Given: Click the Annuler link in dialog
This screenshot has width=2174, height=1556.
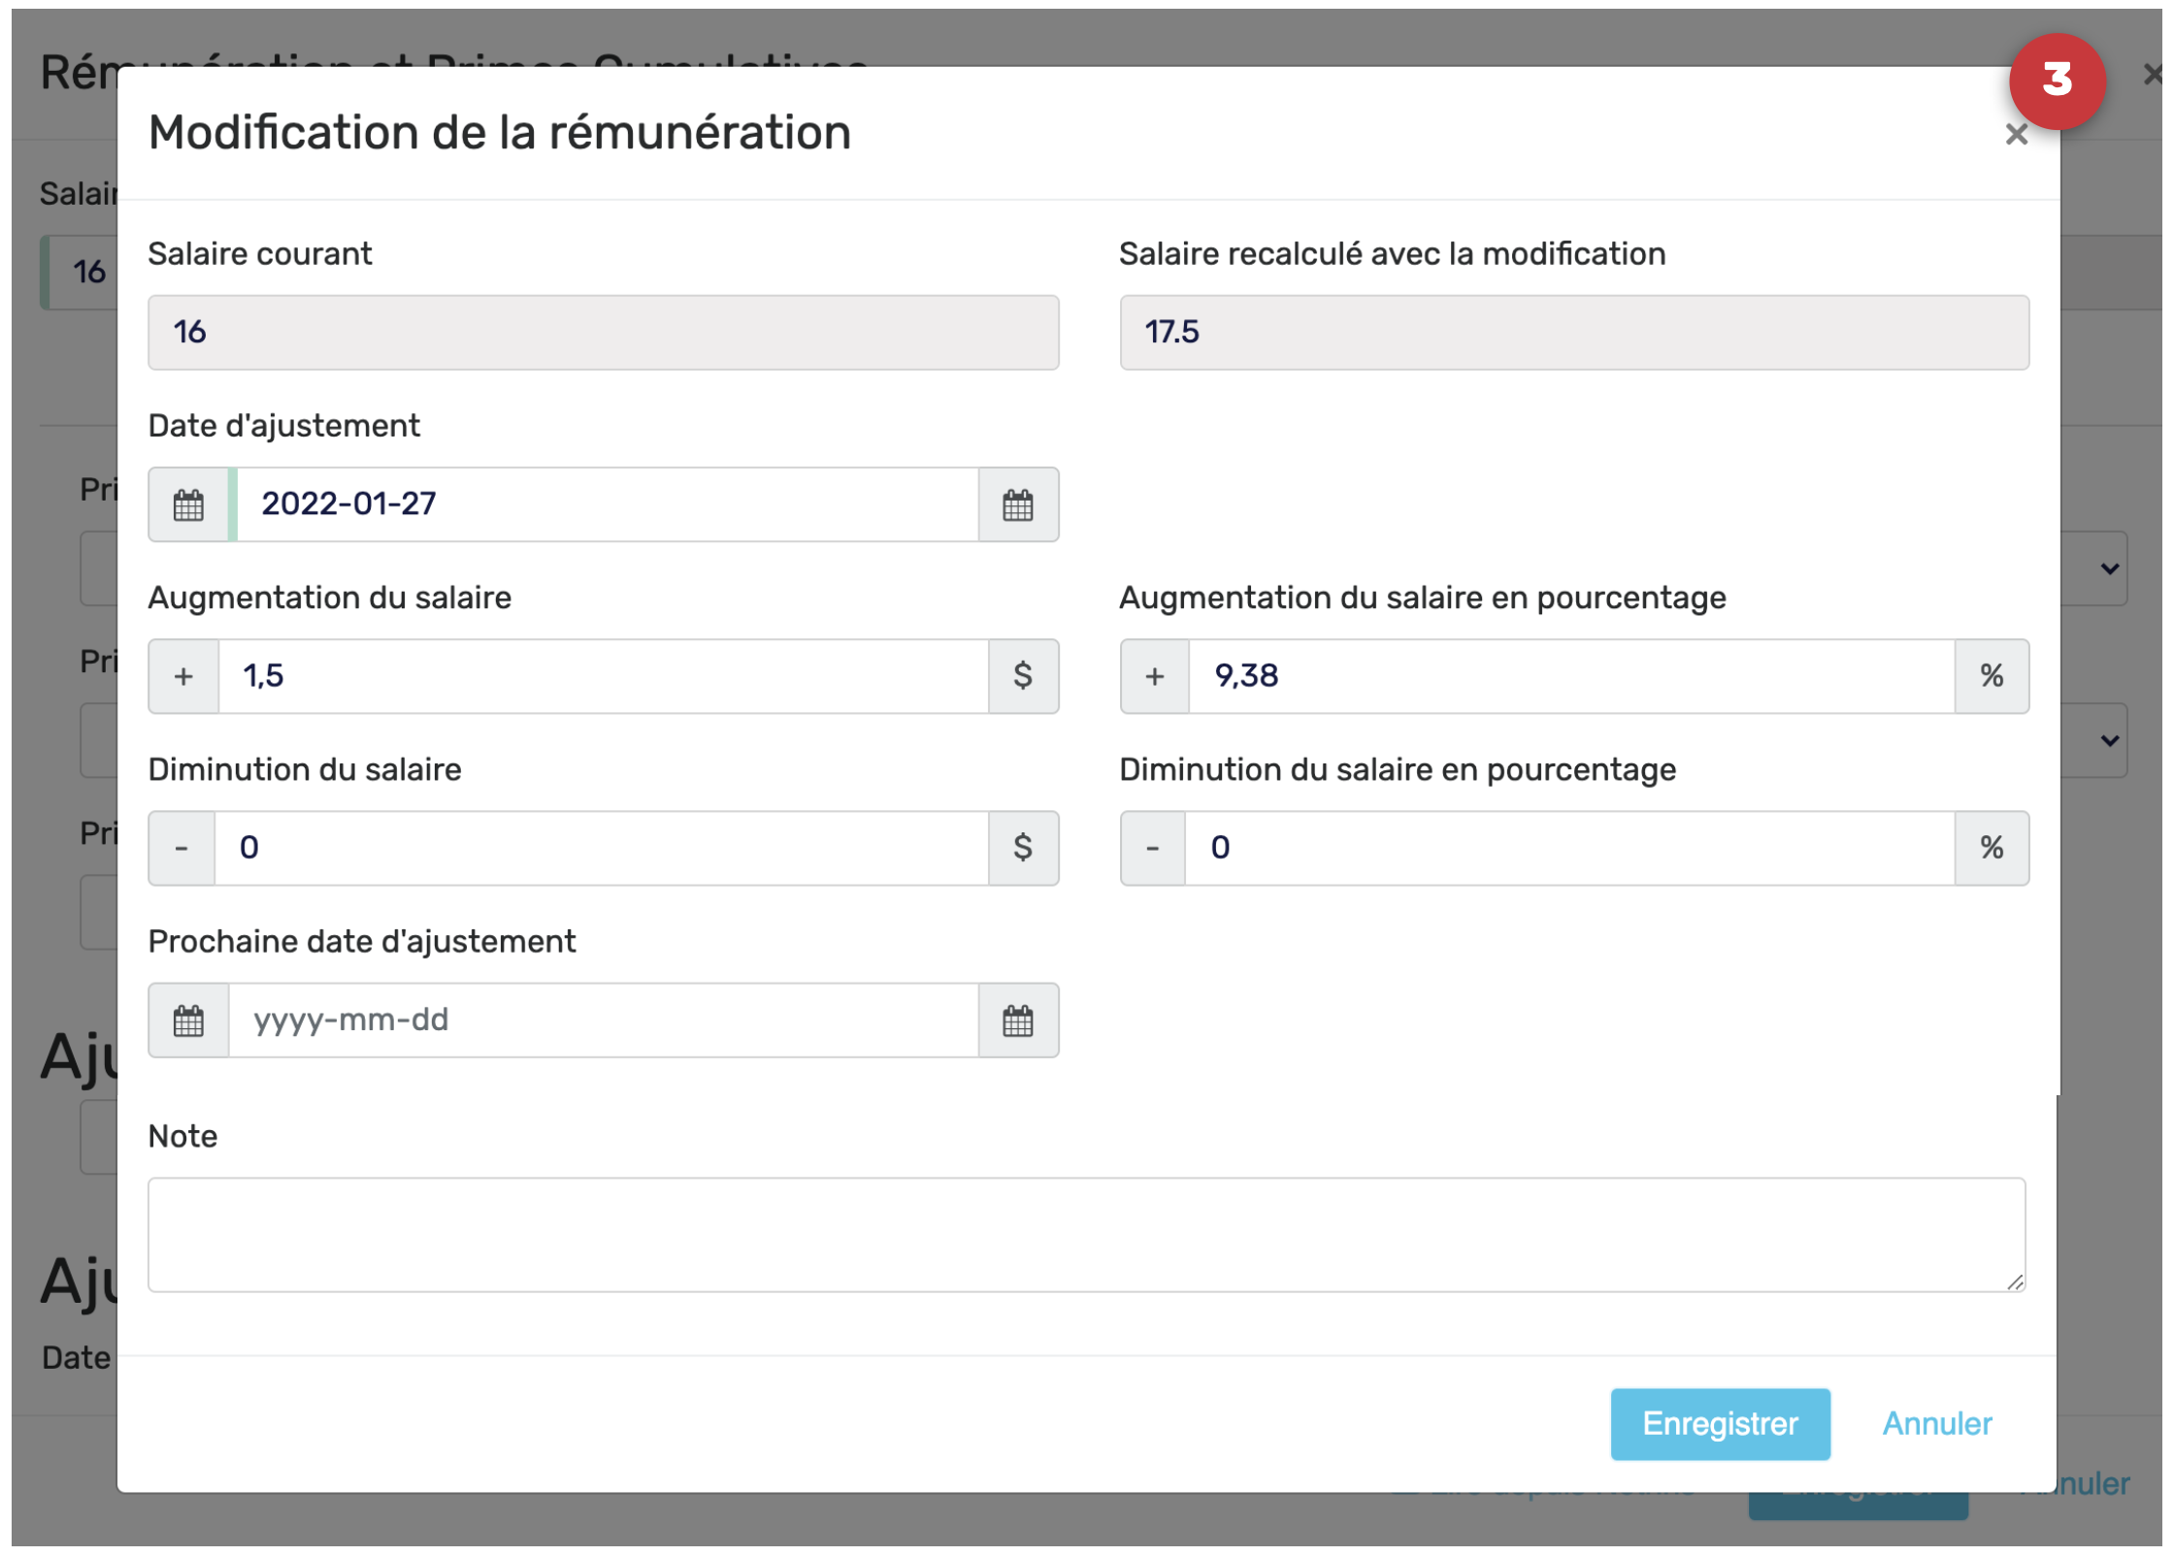Looking at the screenshot, I should (x=1937, y=1424).
